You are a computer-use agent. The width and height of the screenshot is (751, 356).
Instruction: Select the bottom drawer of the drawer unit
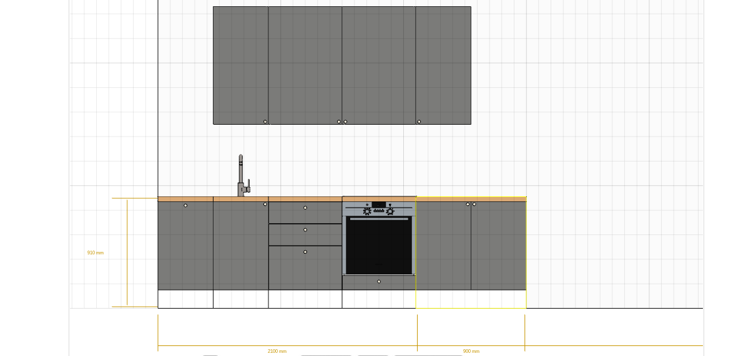pos(305,268)
